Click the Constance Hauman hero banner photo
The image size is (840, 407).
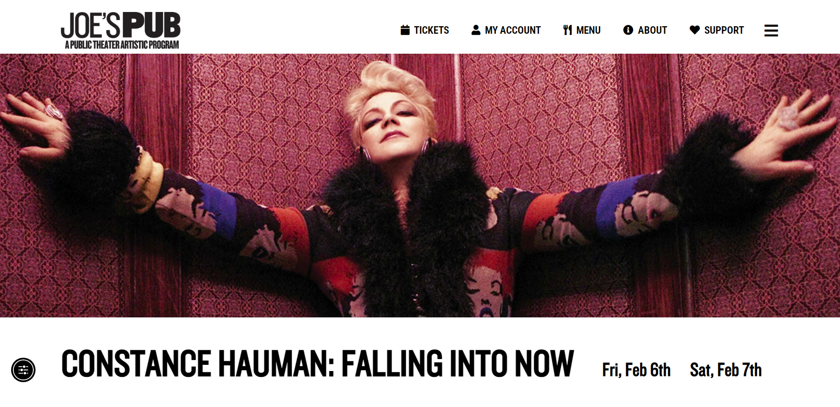point(420,186)
